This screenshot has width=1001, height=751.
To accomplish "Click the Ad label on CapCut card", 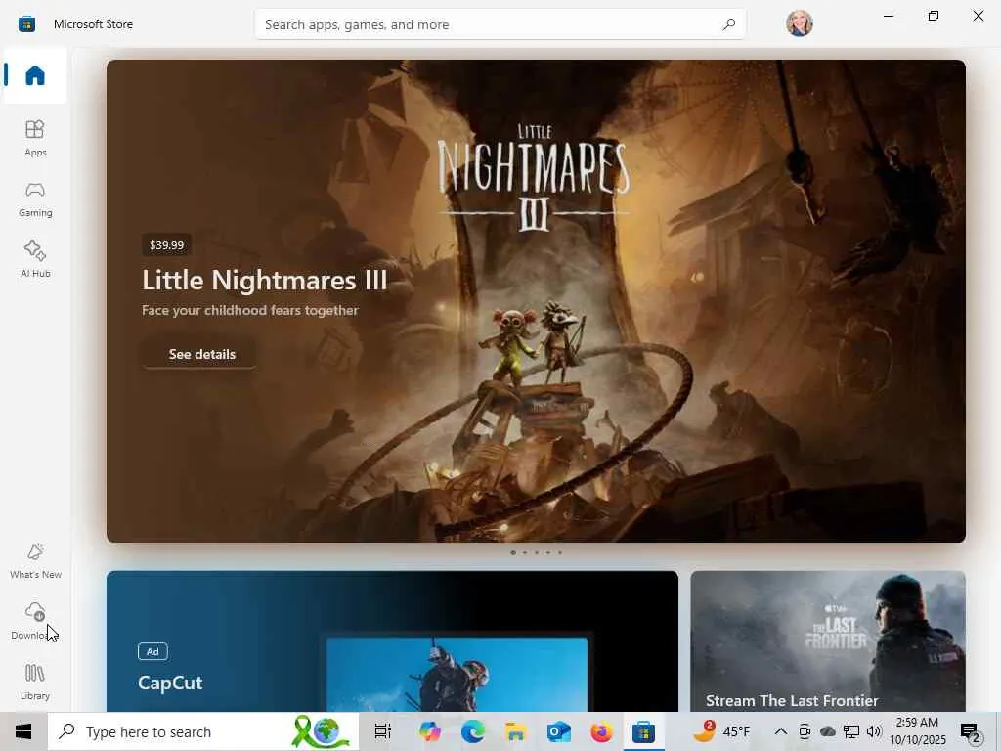I will (152, 651).
